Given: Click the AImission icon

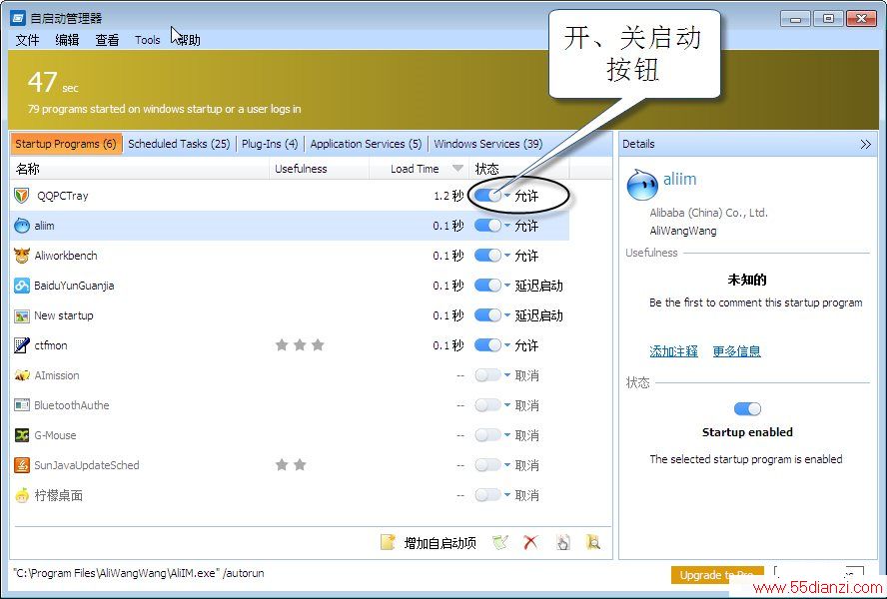Looking at the screenshot, I should click(22, 375).
